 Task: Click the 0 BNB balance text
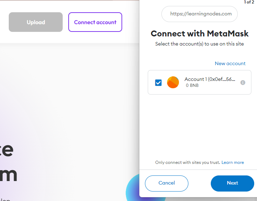[192, 85]
